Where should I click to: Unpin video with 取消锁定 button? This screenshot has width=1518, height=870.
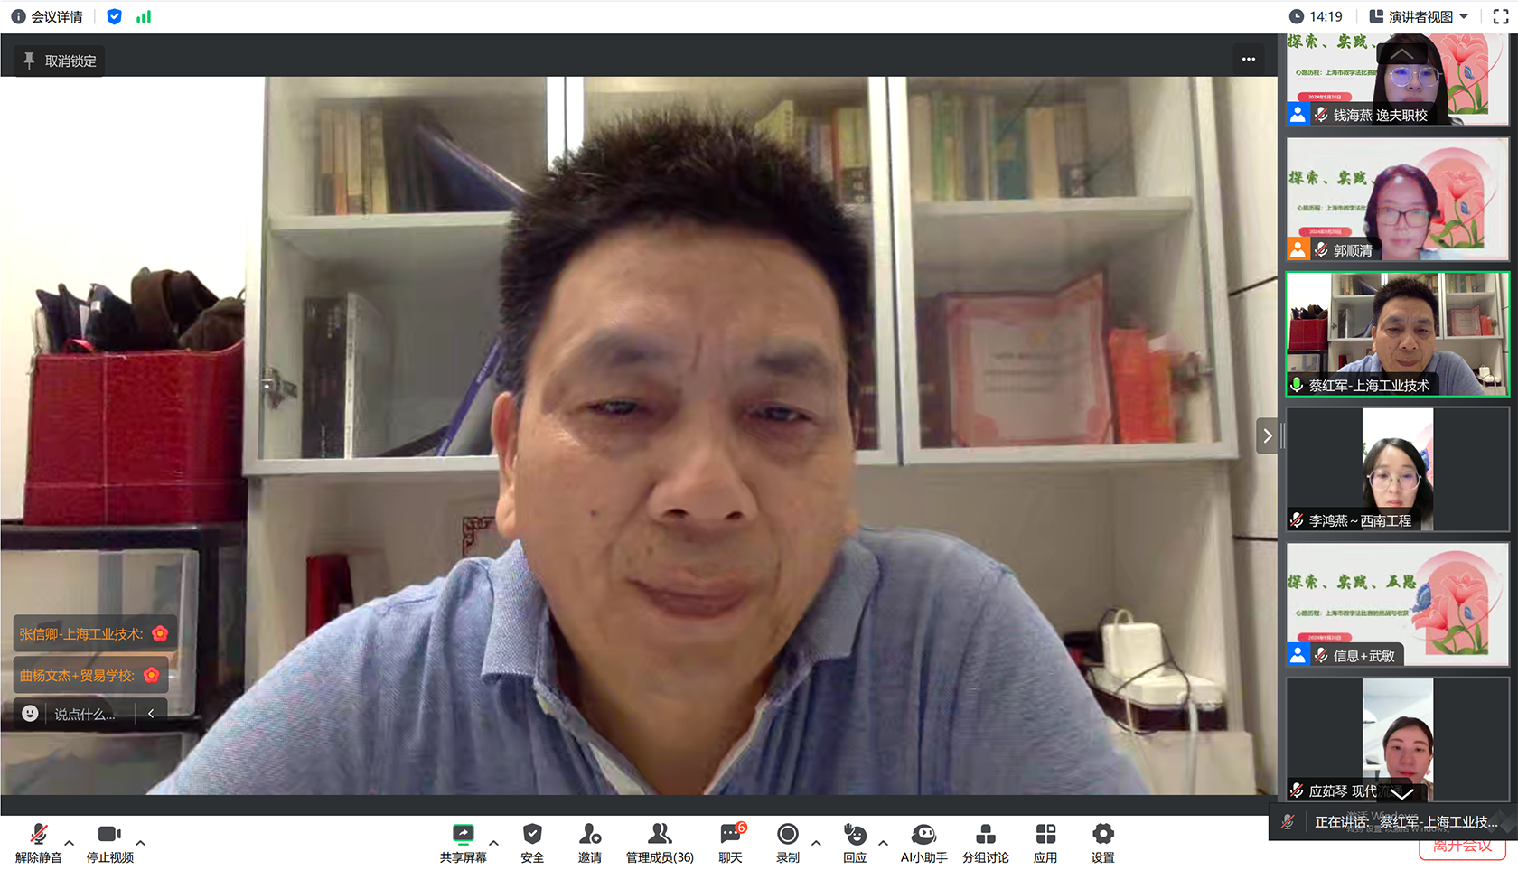point(60,61)
